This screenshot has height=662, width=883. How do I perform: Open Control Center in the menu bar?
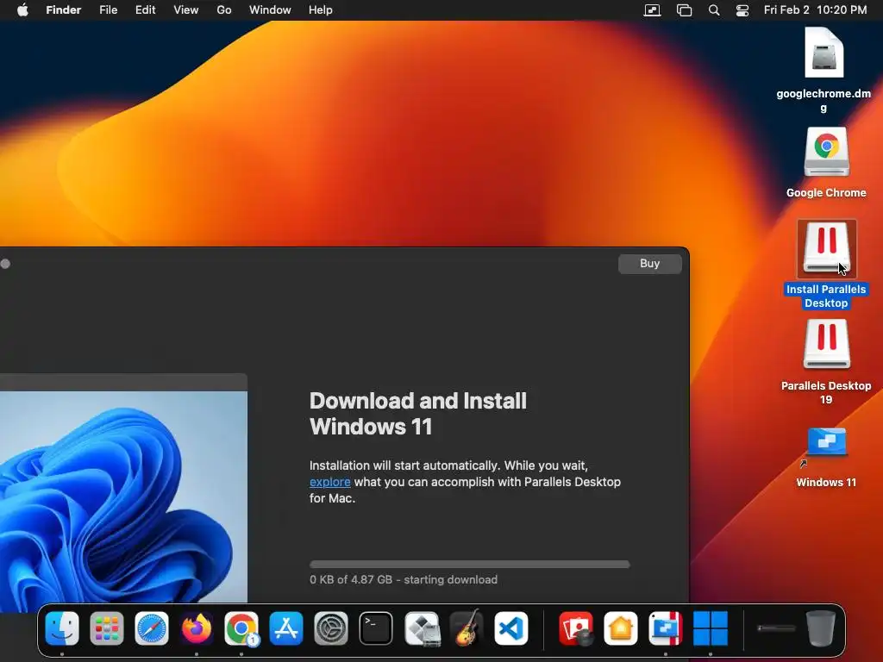[x=742, y=10]
